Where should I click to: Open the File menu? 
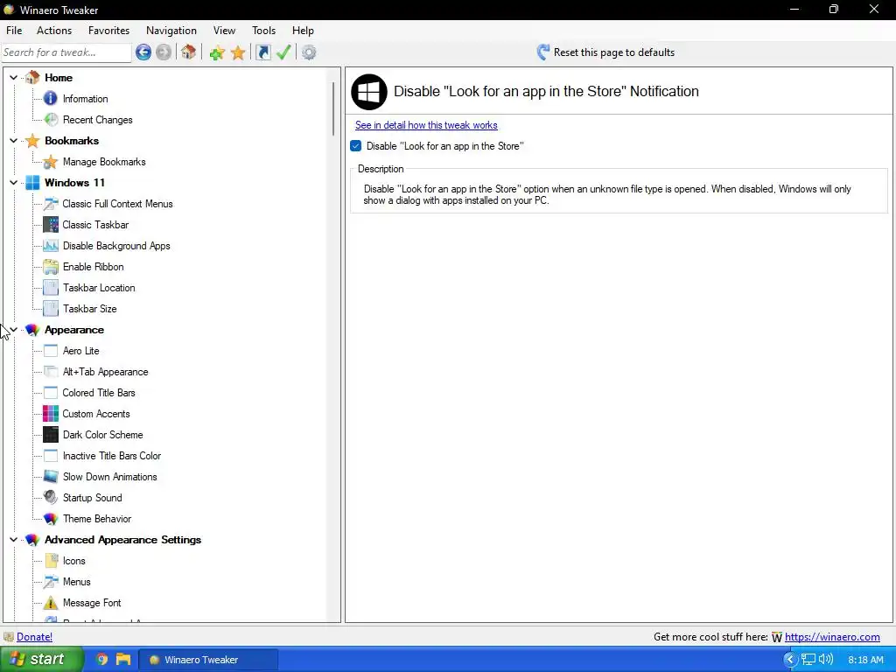(14, 31)
